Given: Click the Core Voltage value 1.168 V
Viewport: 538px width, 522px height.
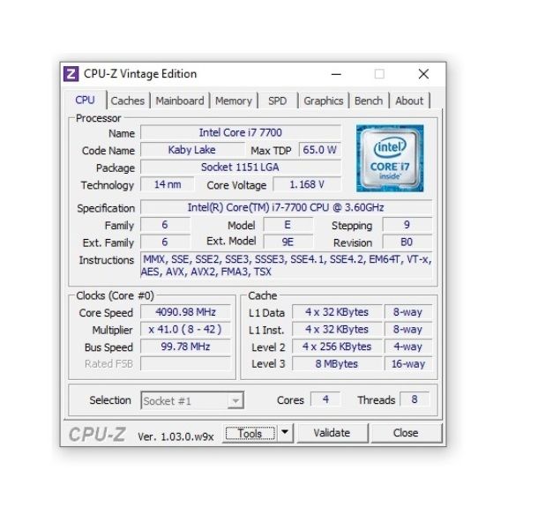Looking at the screenshot, I should pos(307,184).
